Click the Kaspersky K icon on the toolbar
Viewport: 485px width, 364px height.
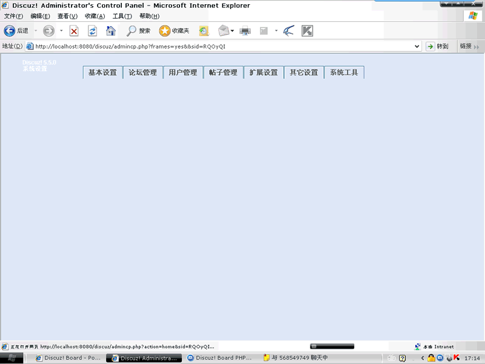point(307,31)
